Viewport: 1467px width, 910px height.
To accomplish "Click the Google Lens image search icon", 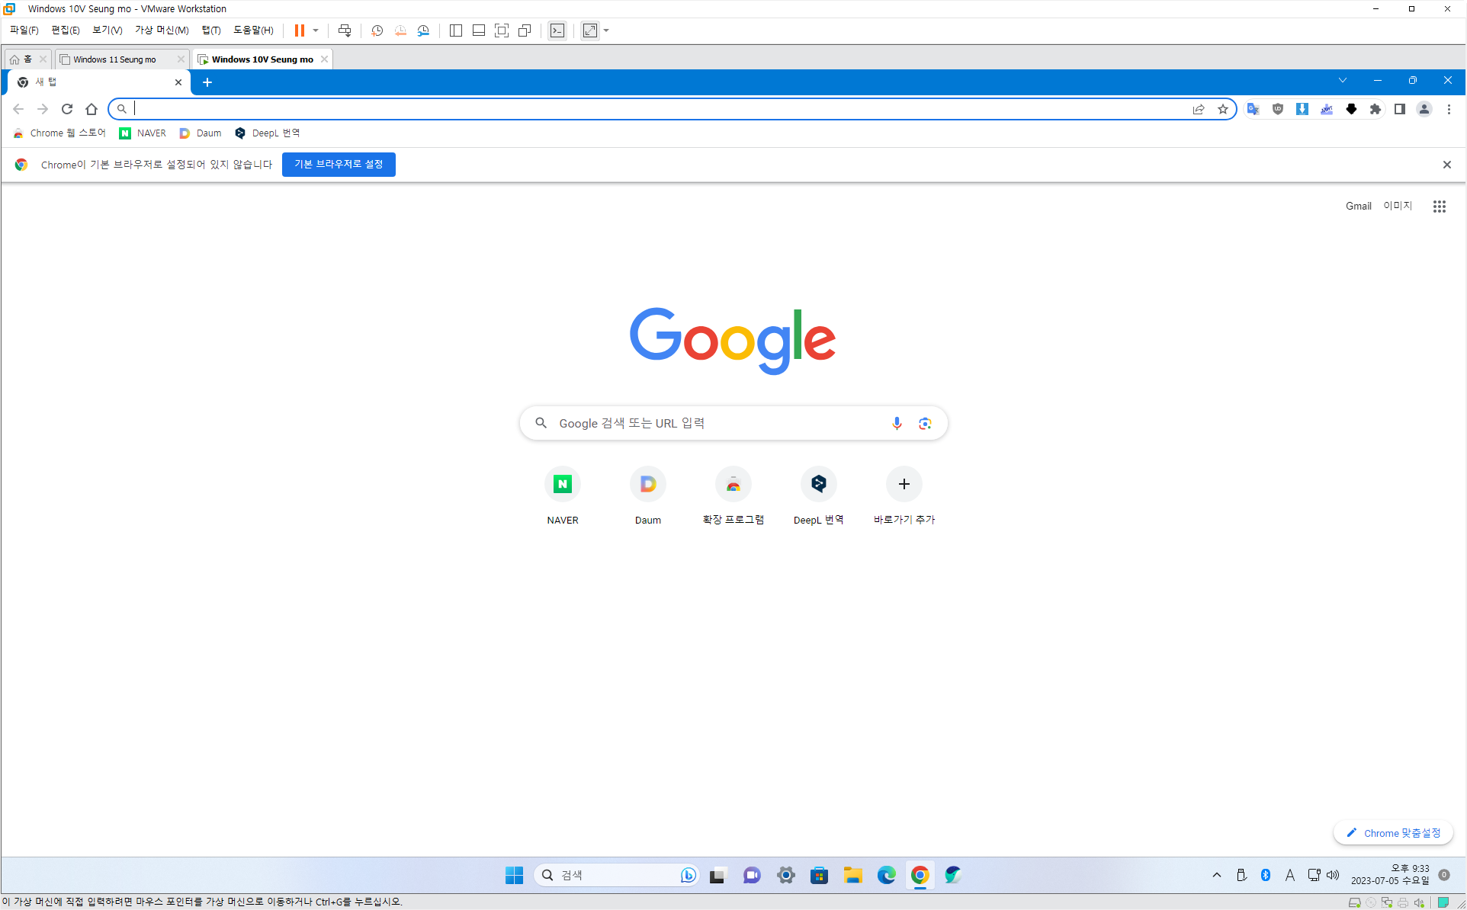I will pos(925,423).
